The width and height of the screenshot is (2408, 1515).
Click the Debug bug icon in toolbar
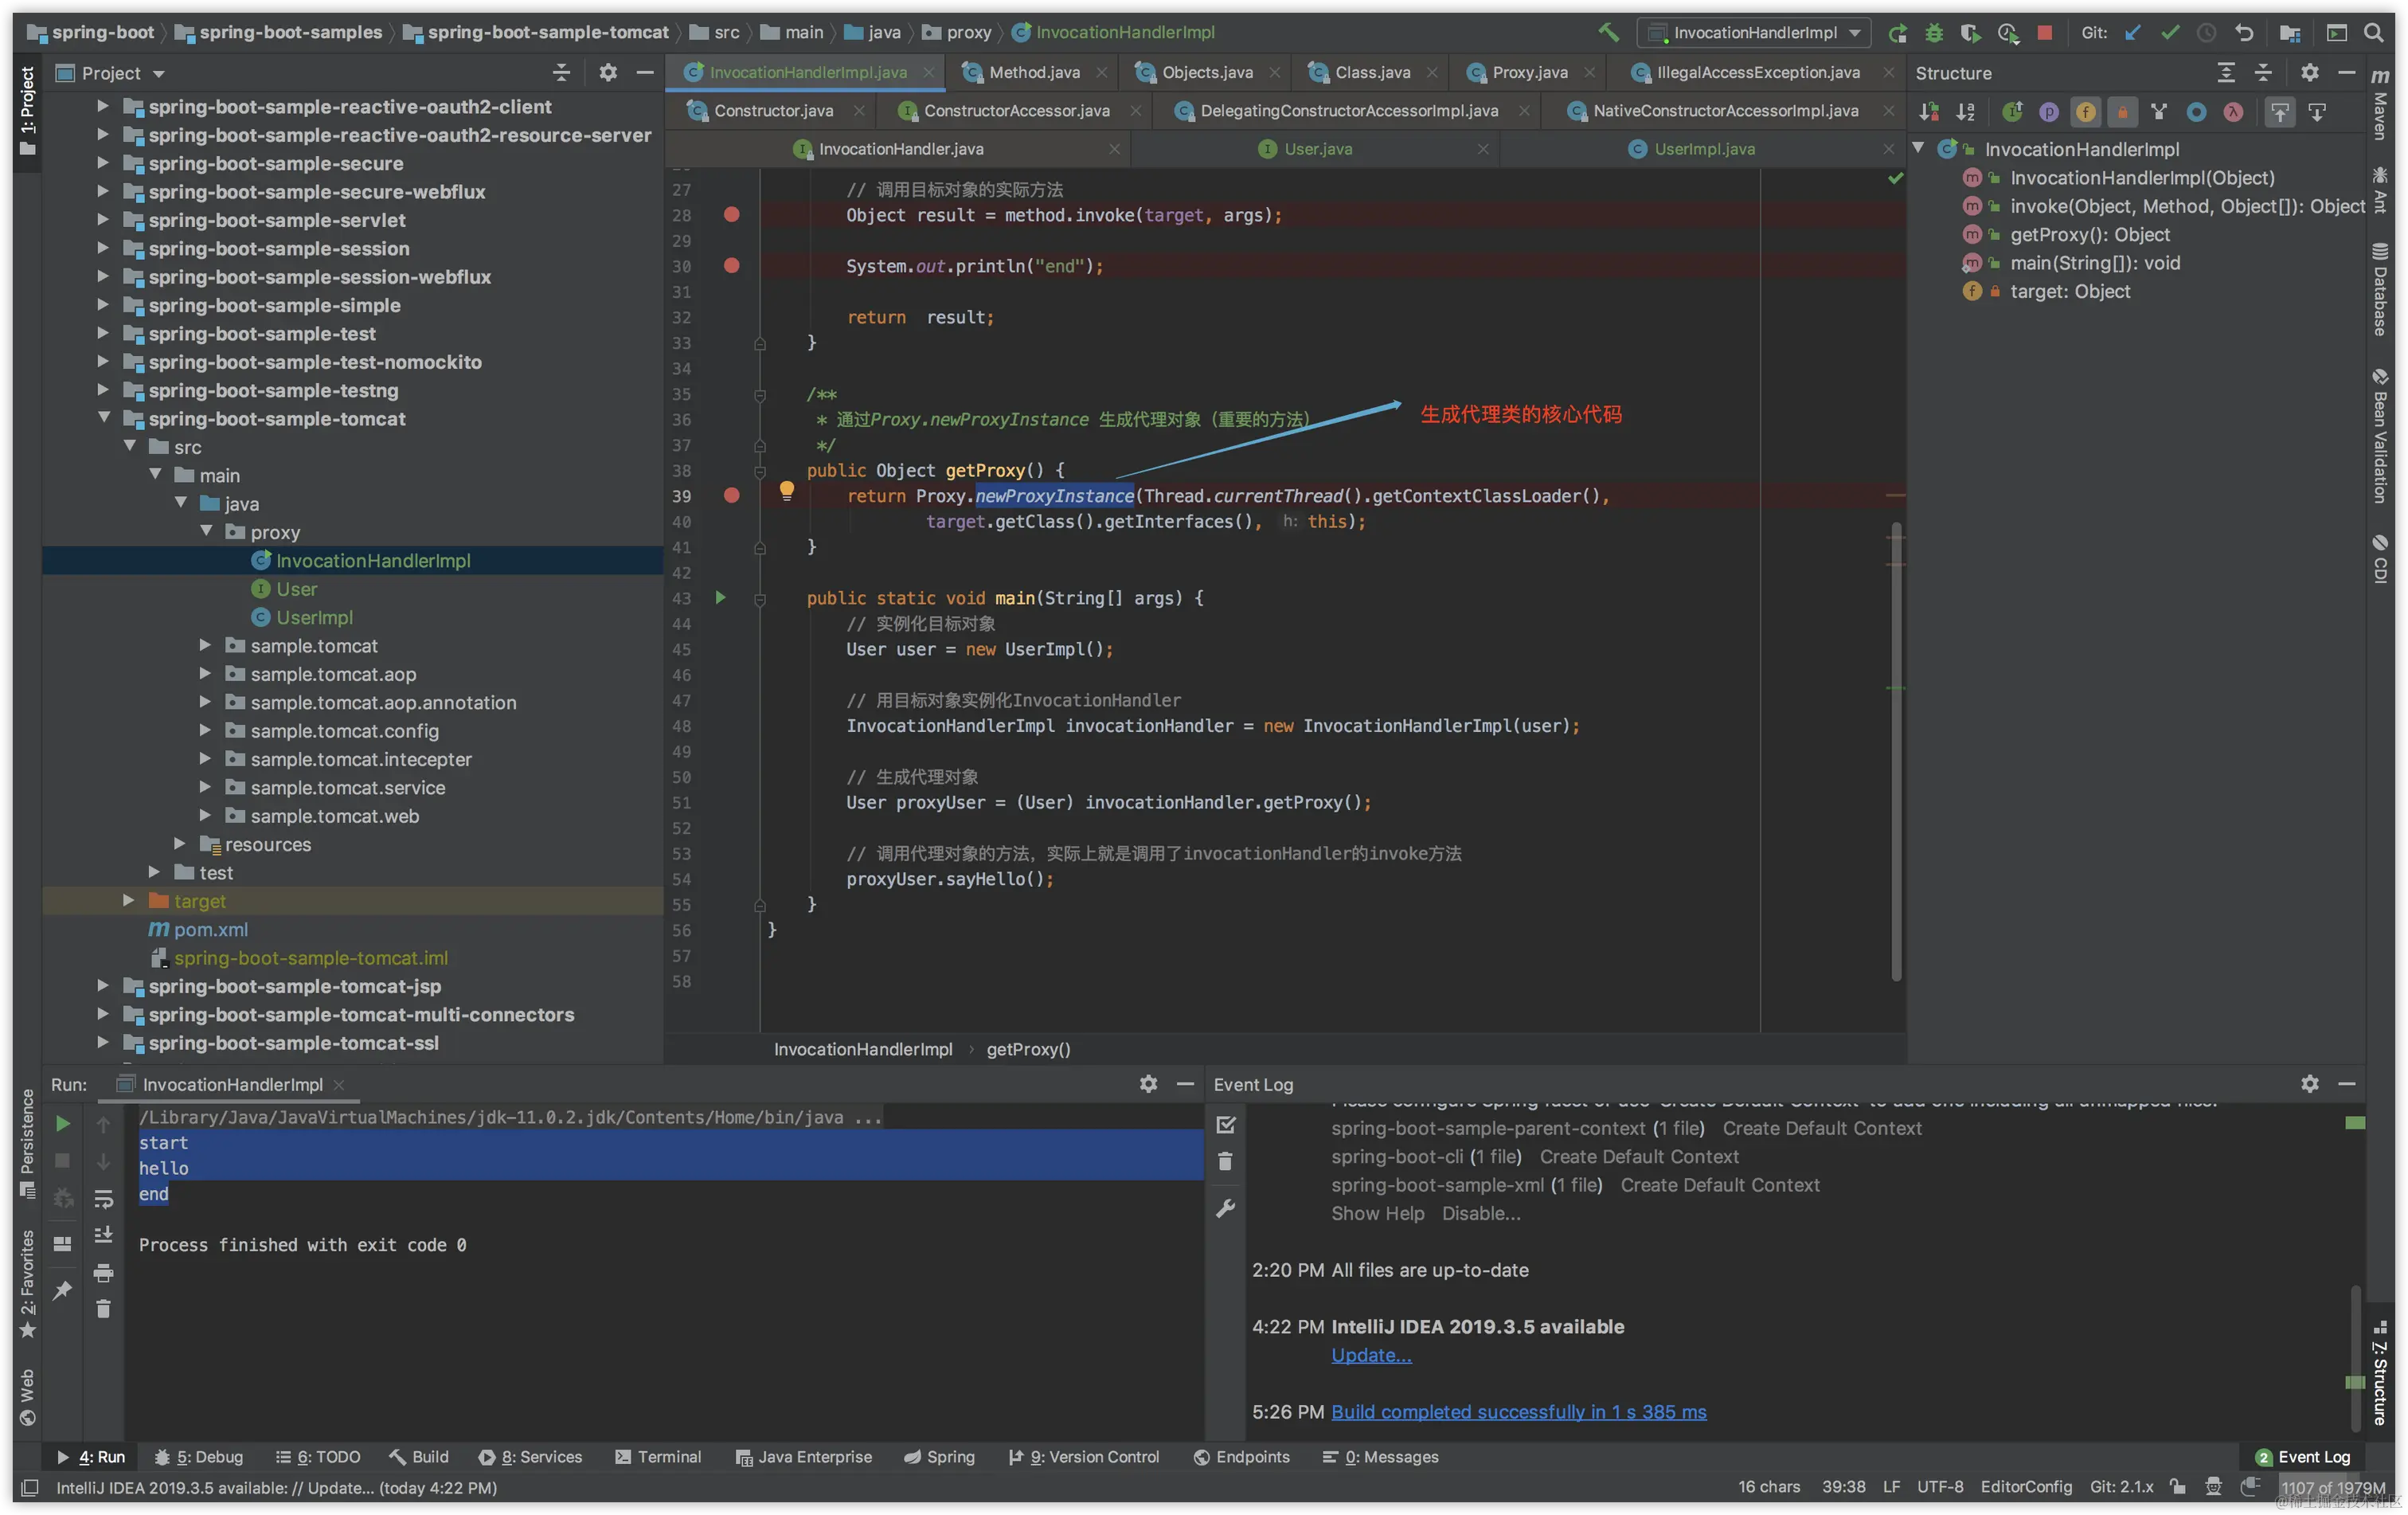(x=1934, y=32)
